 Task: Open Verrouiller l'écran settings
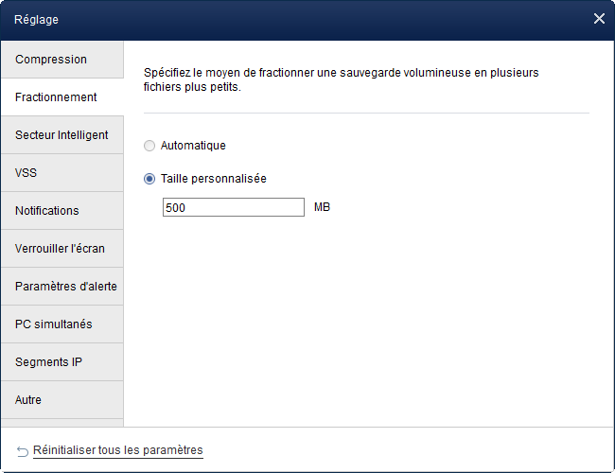pos(61,249)
